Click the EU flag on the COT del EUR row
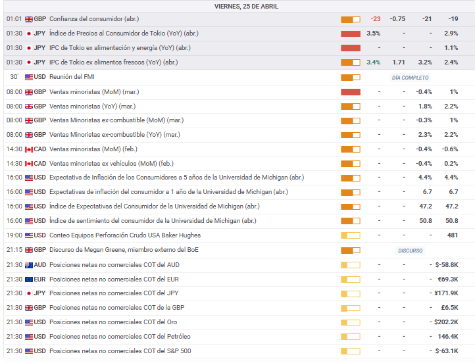 coord(29,279)
